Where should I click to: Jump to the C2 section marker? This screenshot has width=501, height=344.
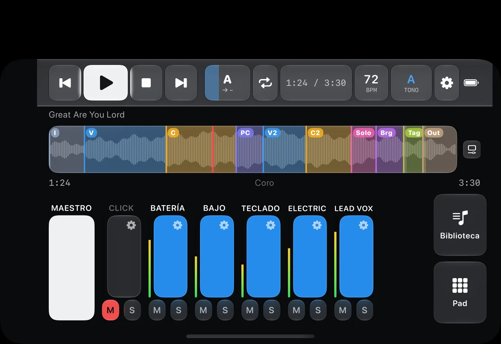tap(315, 133)
